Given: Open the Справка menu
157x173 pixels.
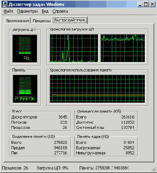Looking at the screenshot, I should pos(60,11).
